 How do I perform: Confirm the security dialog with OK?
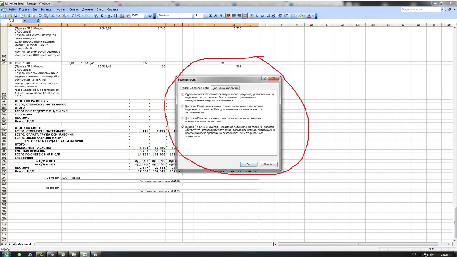(249, 164)
